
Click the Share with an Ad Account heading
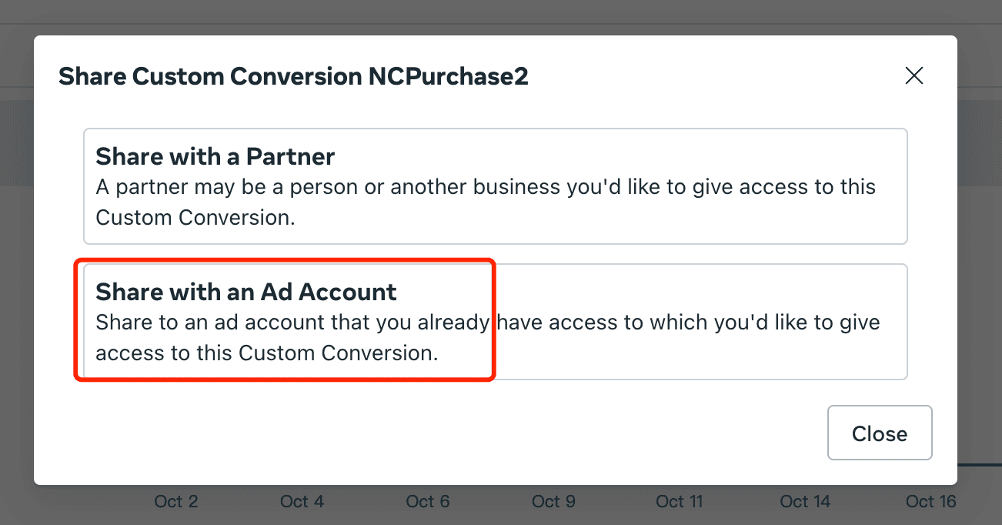coord(245,292)
